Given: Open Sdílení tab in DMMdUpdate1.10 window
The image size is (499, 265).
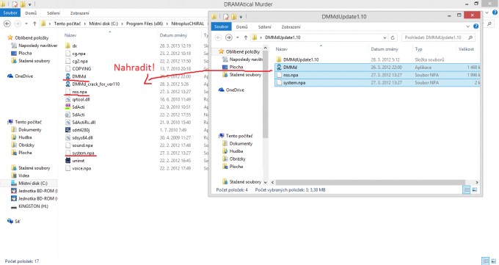Looking at the screenshot, I should point(264,27).
